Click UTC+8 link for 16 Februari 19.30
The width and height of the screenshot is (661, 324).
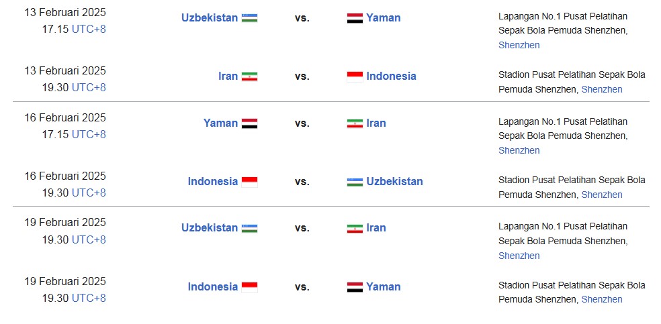(89, 193)
